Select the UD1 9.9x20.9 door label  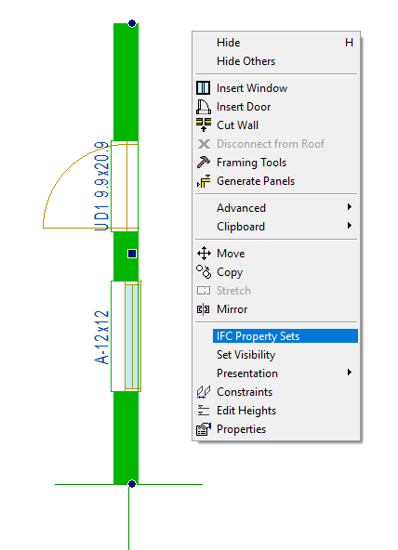[101, 186]
